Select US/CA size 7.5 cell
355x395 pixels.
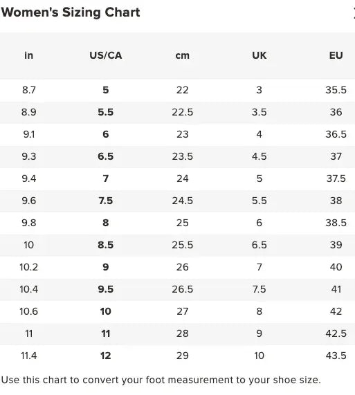click(x=106, y=201)
